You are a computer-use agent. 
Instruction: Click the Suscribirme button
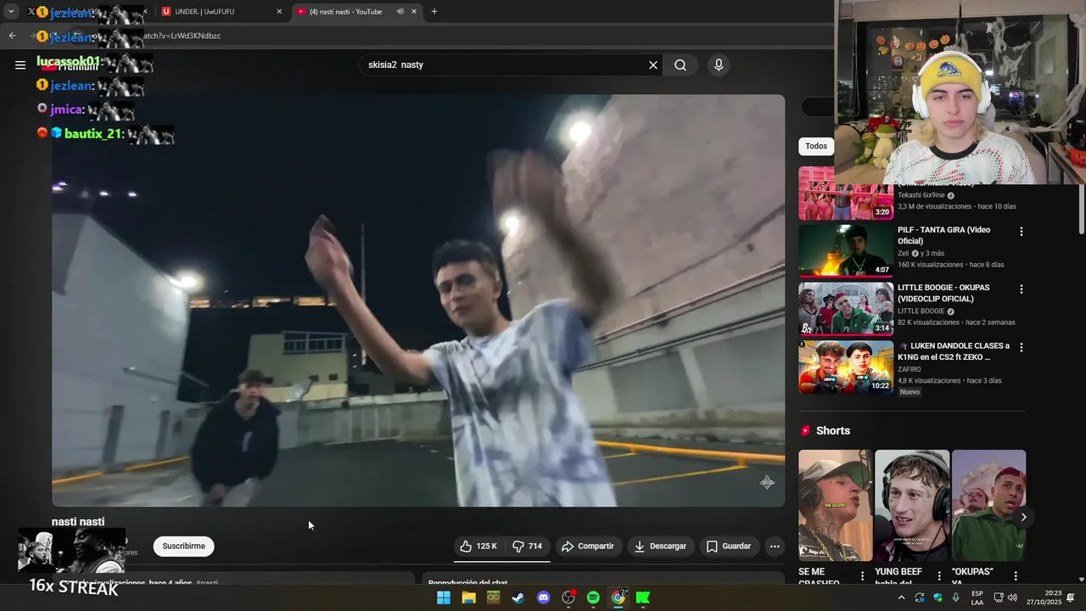(184, 547)
